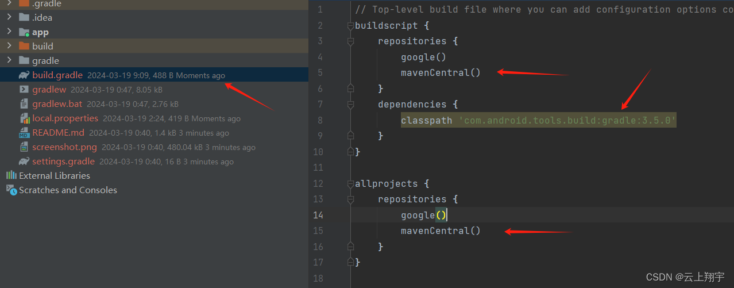Click the top-level build file comment

(544, 9)
